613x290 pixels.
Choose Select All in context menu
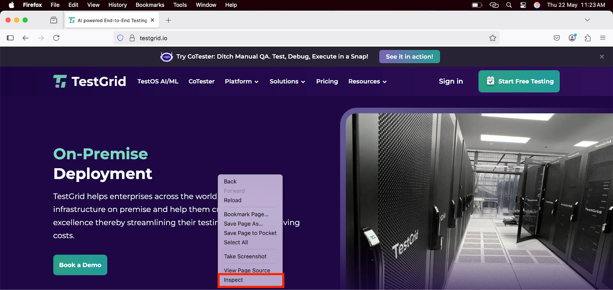(x=250, y=242)
